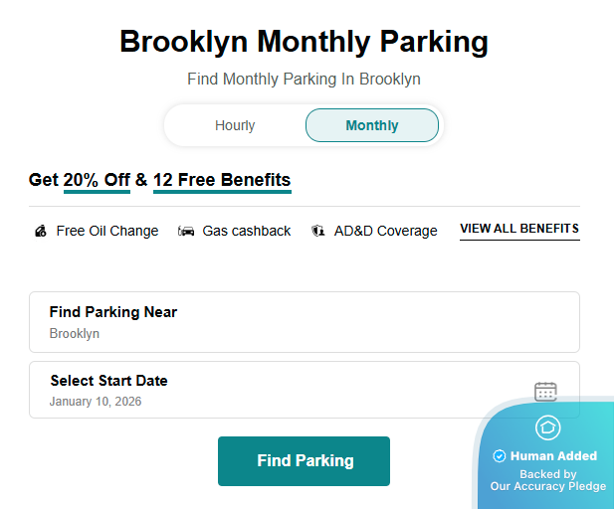This screenshot has width=614, height=509.
Task: Click the Free Oil Change icon
Action: (x=40, y=231)
